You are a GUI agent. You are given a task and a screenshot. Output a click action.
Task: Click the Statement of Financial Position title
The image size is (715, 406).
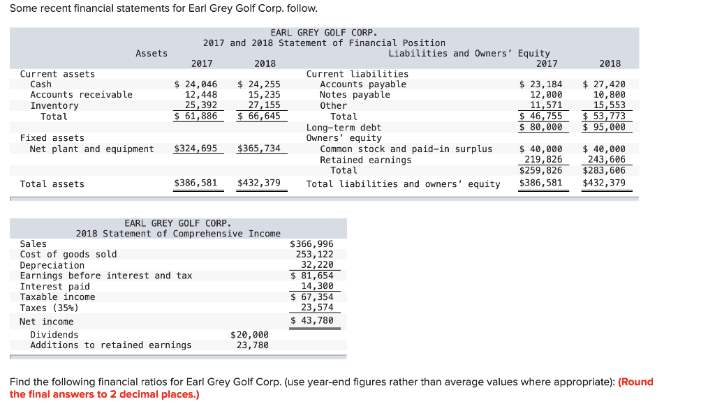pos(324,43)
